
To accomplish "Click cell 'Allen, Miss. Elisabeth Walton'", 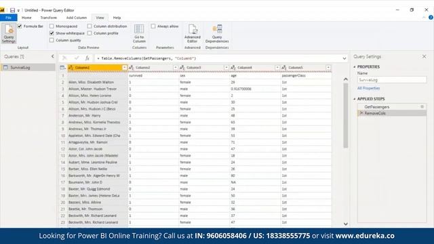I will click(98, 82).
